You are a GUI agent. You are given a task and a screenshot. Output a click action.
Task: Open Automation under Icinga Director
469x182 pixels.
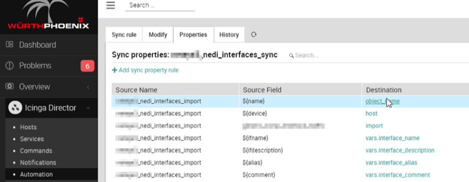36,174
